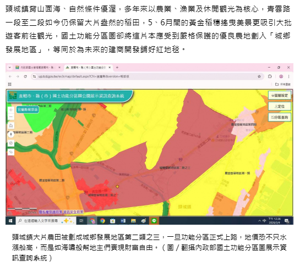This screenshot has width=300, height=267.
Task: Open the privacy protection policy link
Action: (x=51, y=212)
